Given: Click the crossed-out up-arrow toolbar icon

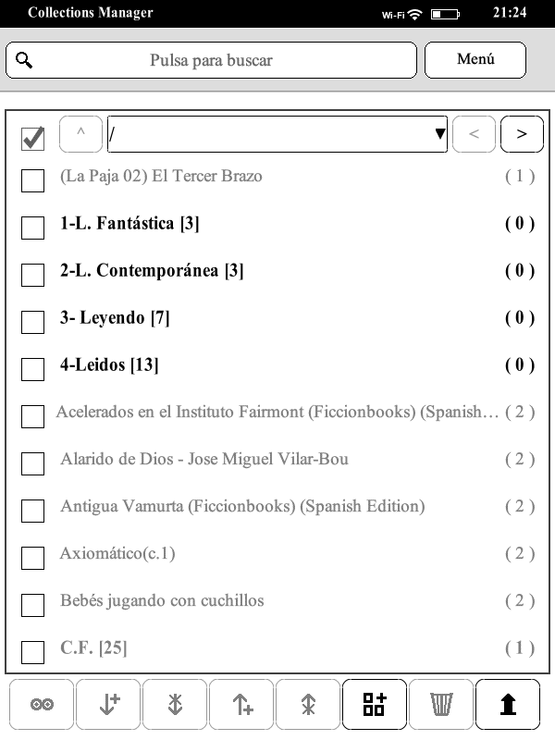Looking at the screenshot, I should coord(308,704).
